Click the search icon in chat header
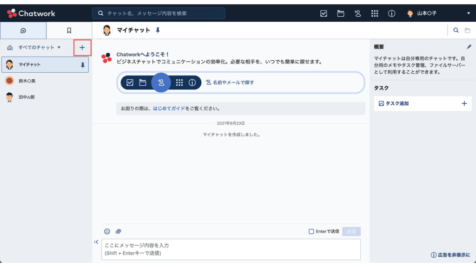476x267 pixels. tap(456, 30)
